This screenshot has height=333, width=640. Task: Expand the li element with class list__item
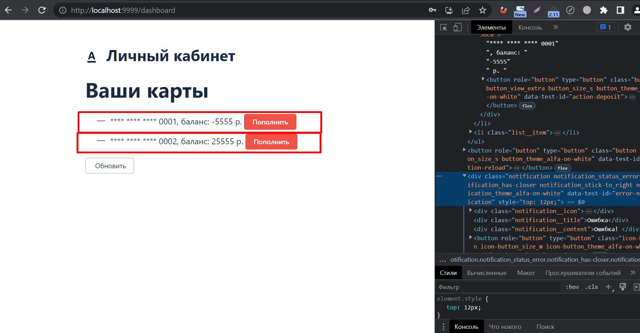click(x=470, y=131)
